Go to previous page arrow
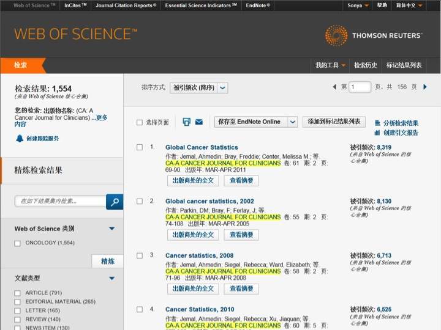The height and width of the screenshot is (330, 441). pyautogui.click(x=334, y=87)
